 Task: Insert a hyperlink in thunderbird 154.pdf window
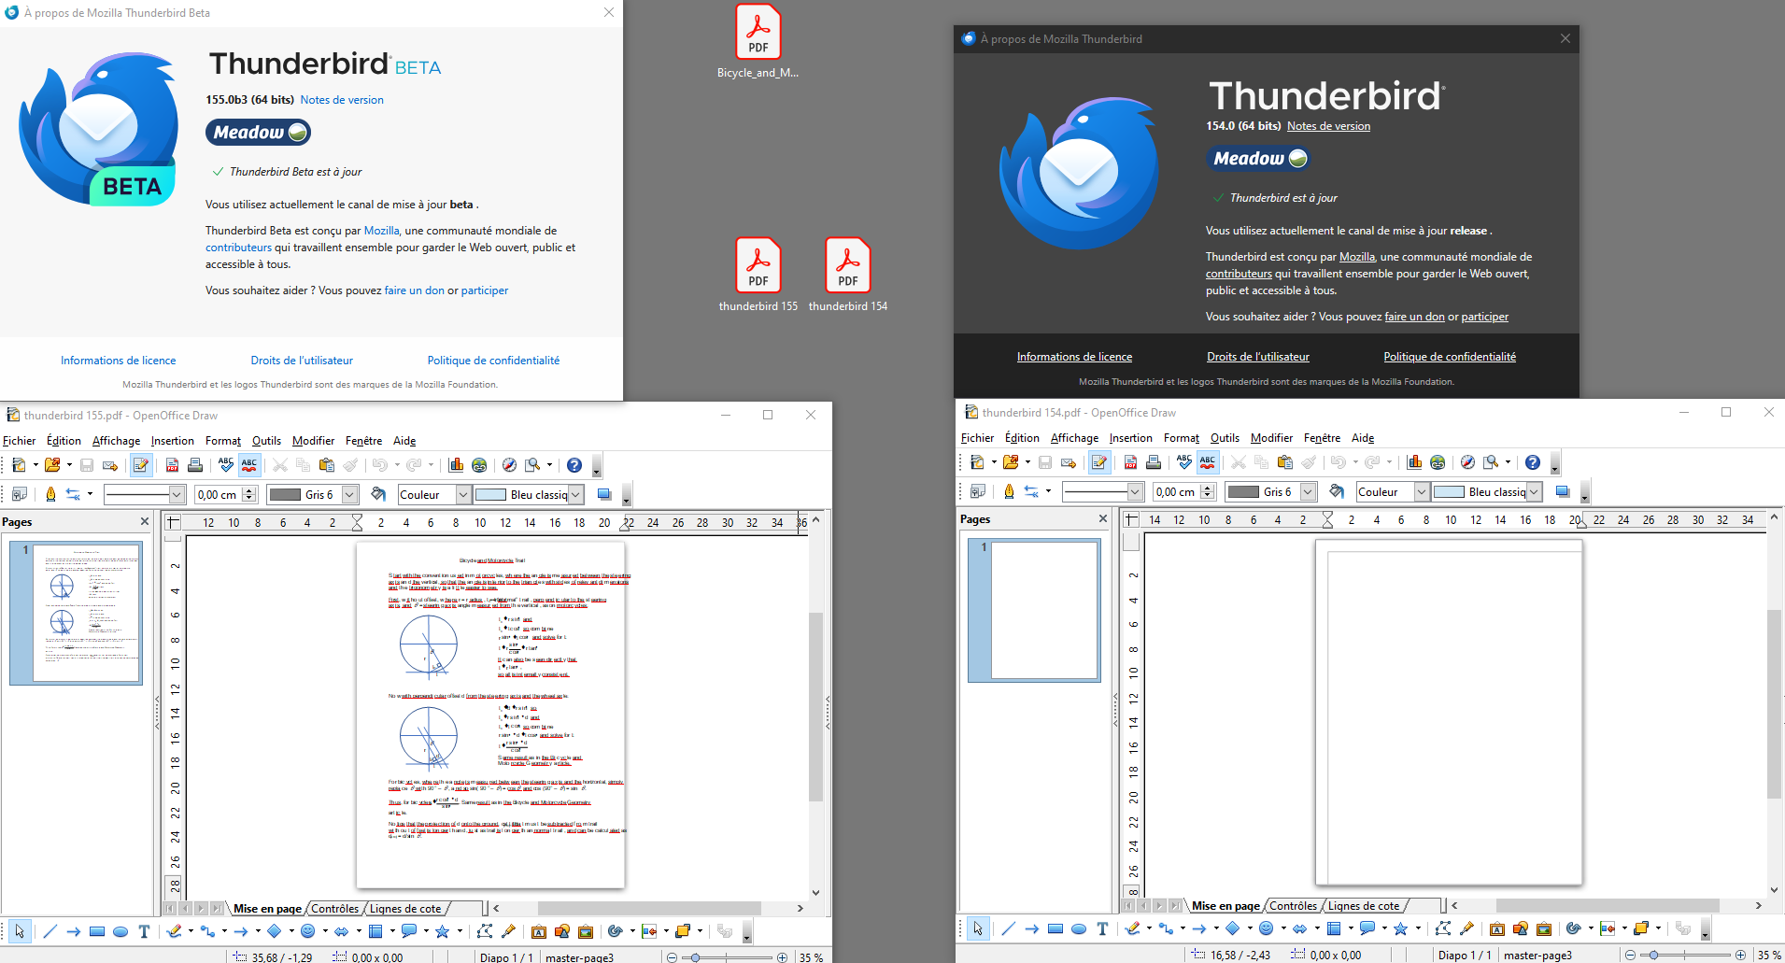tap(1438, 462)
